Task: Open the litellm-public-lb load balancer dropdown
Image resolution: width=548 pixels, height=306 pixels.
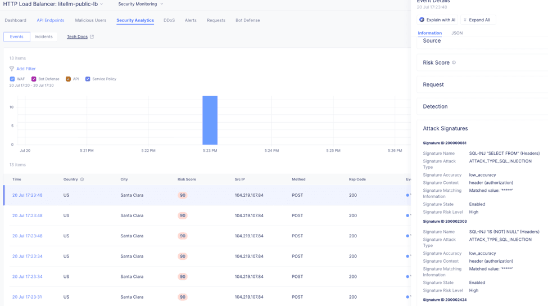Action: [101, 4]
